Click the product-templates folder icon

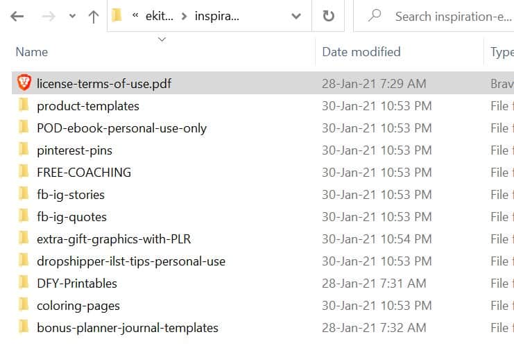tap(24, 105)
